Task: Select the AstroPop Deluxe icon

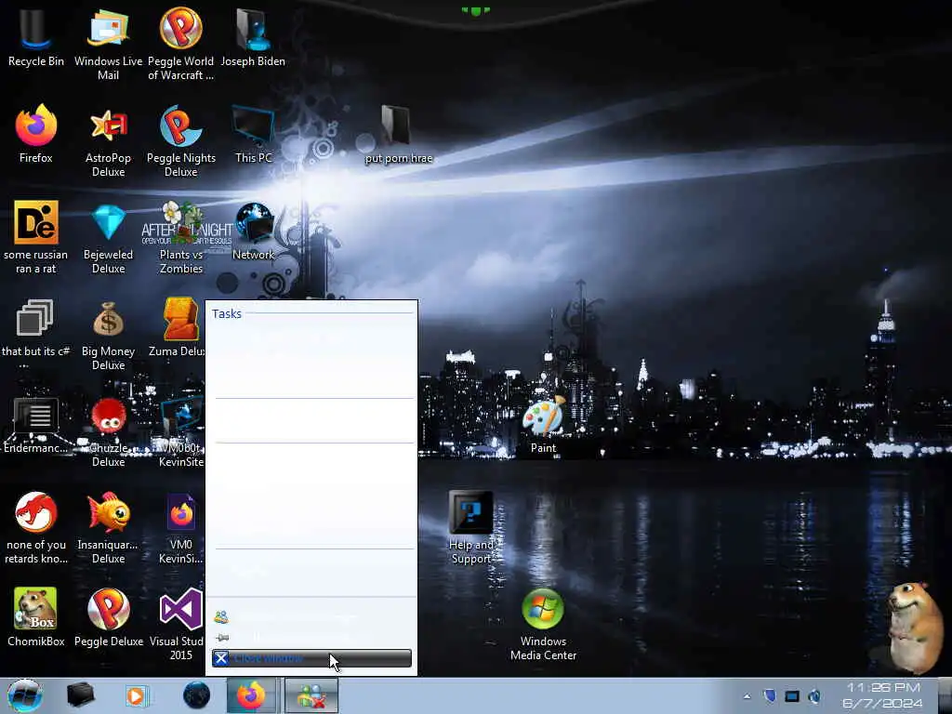Action: pyautogui.click(x=108, y=141)
